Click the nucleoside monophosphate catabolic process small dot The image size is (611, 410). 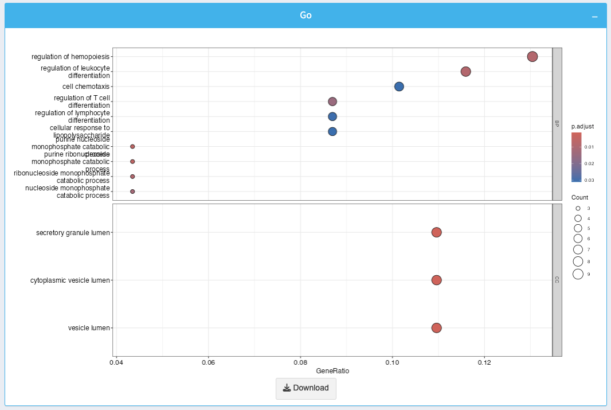coord(132,192)
